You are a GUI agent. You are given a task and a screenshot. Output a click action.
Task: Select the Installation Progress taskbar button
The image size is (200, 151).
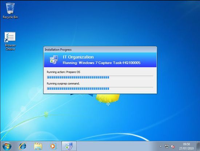click(x=69, y=146)
